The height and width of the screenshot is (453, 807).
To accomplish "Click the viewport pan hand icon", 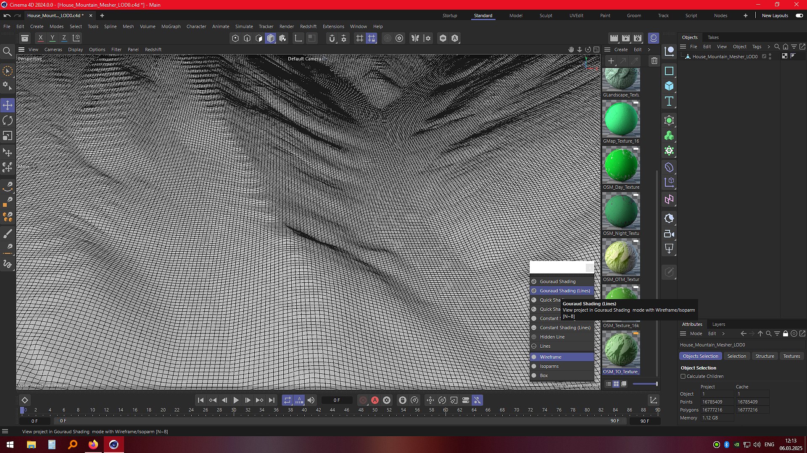I will 571,49.
